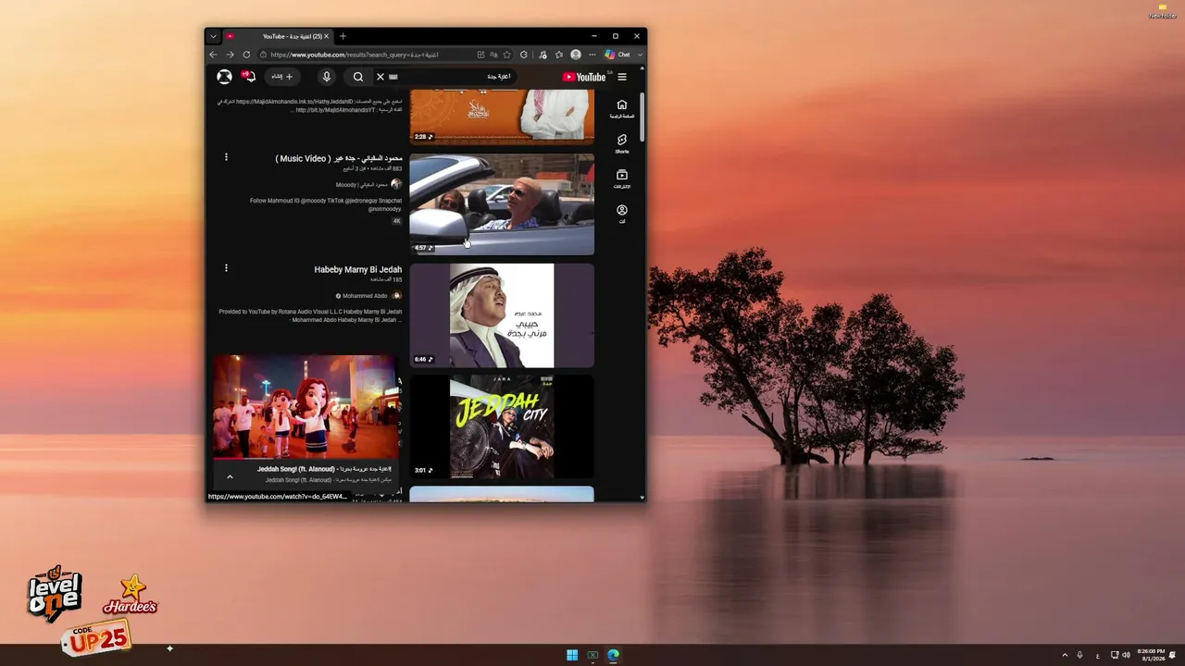Screen dimensions: 1185x666
Task: Open the YouTube account avatar
Action: [224, 77]
